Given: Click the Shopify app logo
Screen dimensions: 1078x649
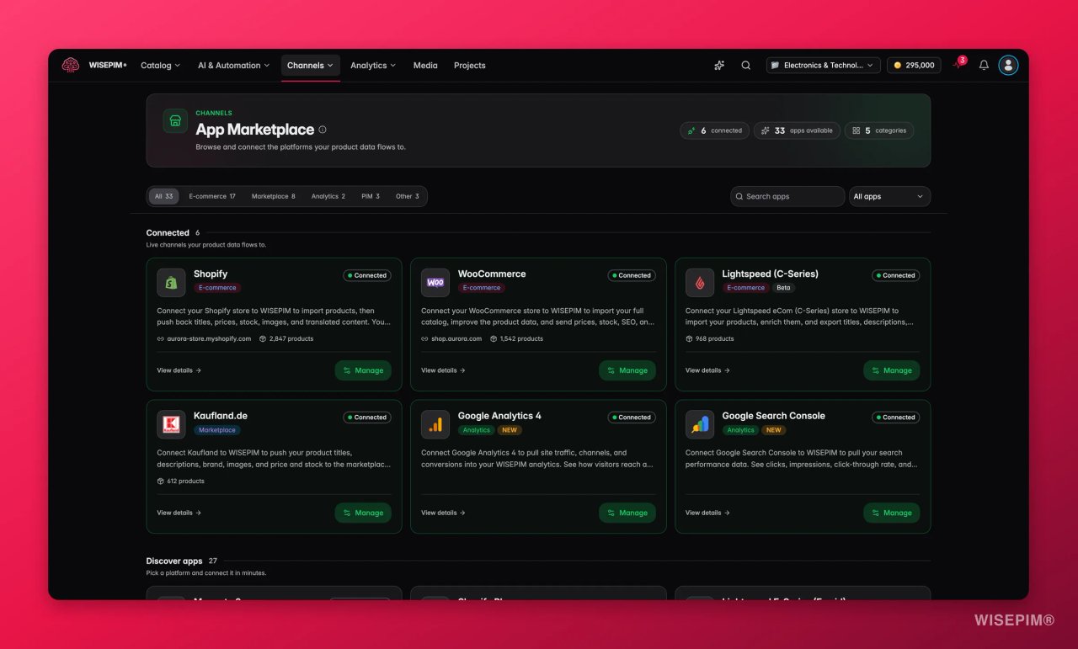Looking at the screenshot, I should pyautogui.click(x=171, y=283).
